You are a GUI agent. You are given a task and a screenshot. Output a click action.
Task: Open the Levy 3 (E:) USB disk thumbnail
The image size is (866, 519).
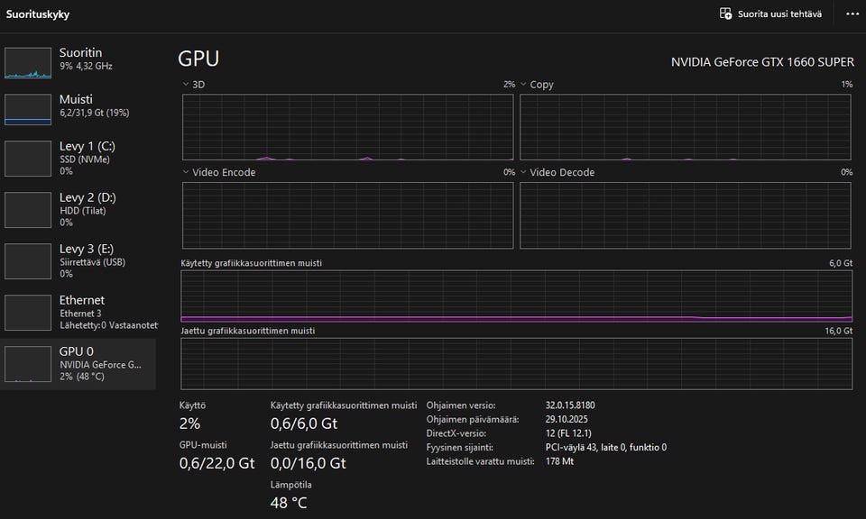click(29, 260)
